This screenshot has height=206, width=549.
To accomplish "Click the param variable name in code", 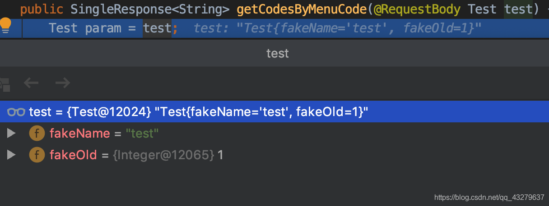I will (x=103, y=28).
